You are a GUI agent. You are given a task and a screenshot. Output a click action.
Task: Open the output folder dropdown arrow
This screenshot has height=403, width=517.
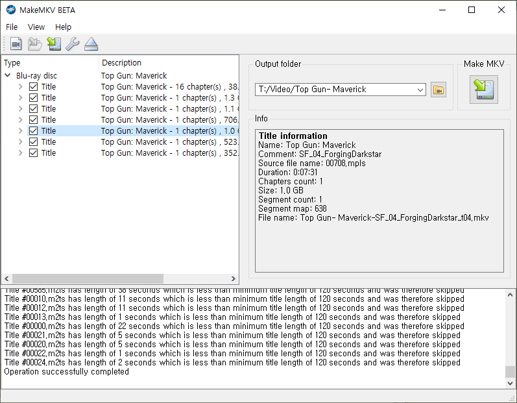click(420, 90)
